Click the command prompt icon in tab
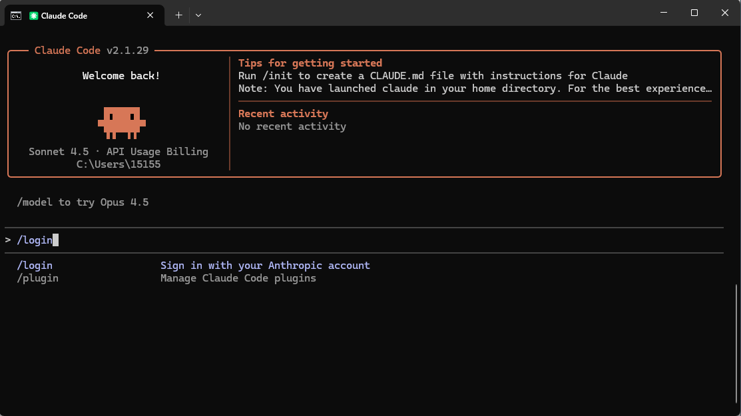Screen dimensions: 741x416 click(x=15, y=15)
